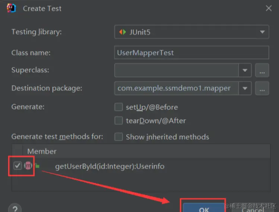
Task: Click the Member column header
Action: click(42, 151)
